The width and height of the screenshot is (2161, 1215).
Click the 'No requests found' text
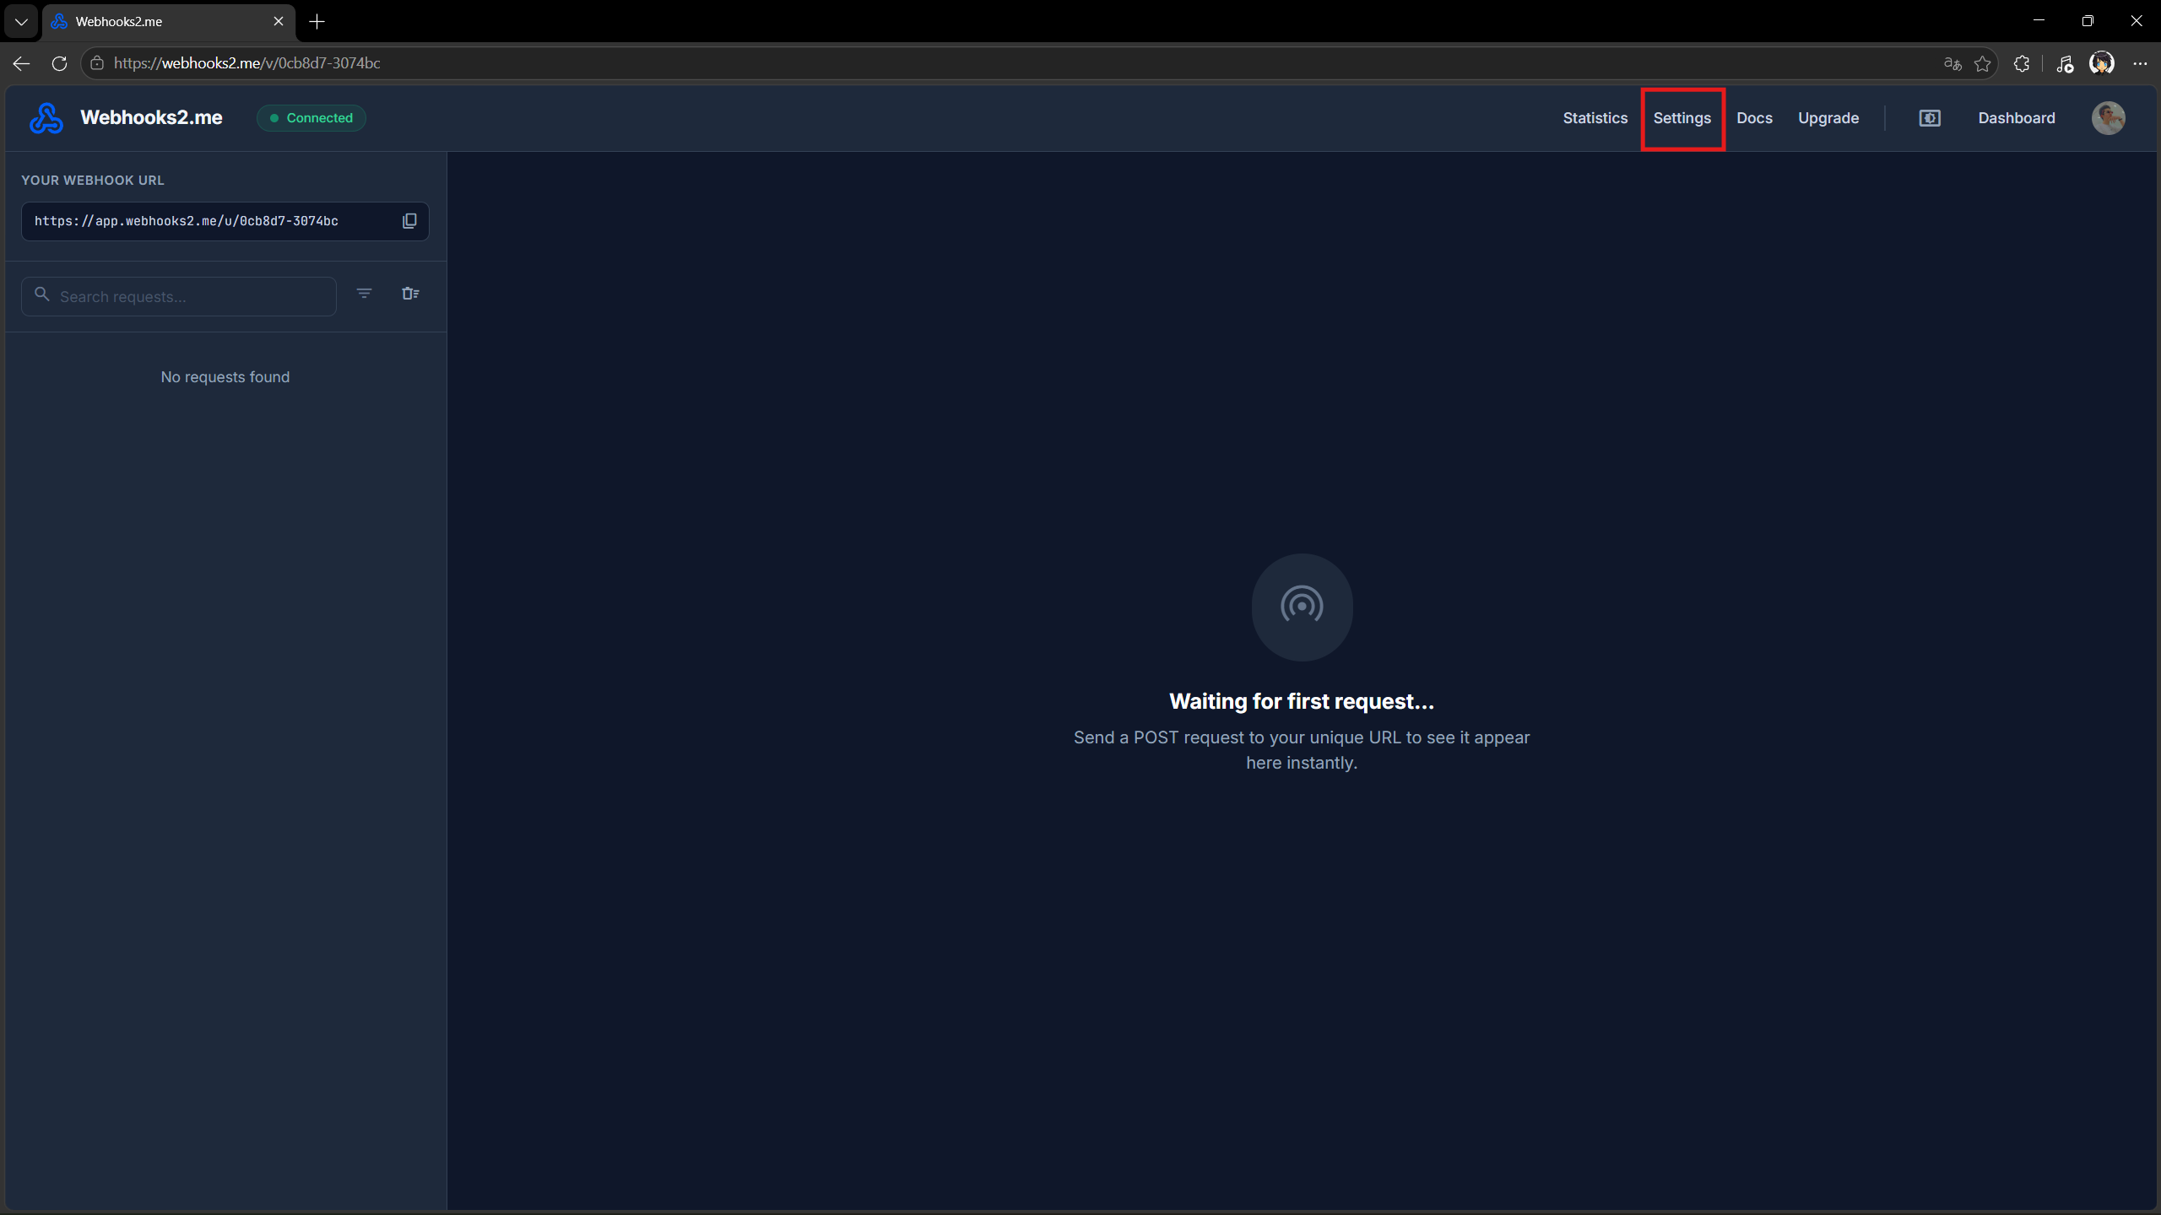(x=225, y=377)
